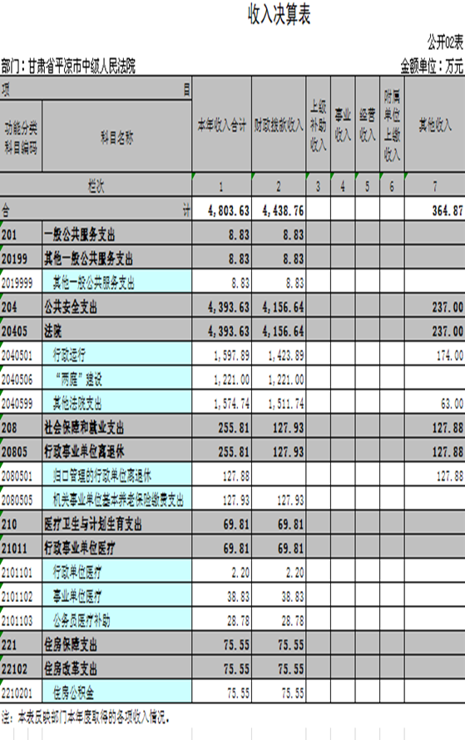Screen dimensions: 465x740
Task: Click the title 收入决算表
Action: (279, 15)
